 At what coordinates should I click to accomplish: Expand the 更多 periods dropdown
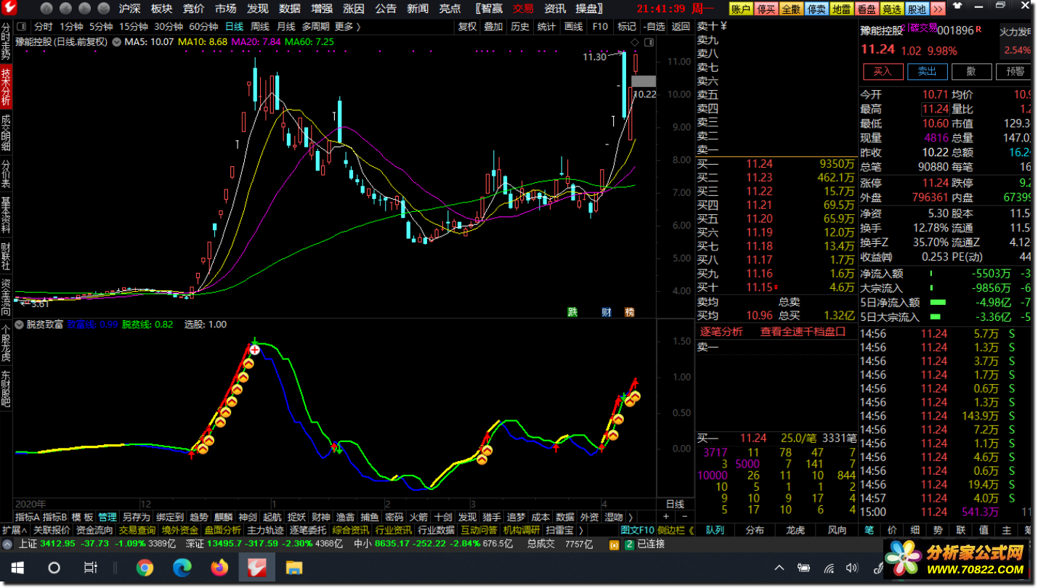click(348, 27)
